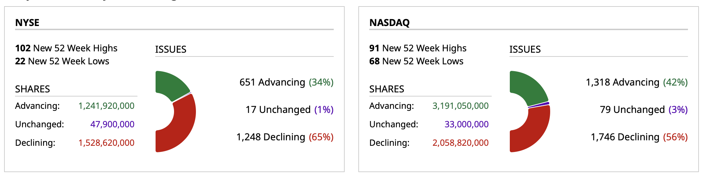Click the 651 Advancing (34%) legend entry
Viewport: 703px width, 180px height.
(286, 82)
